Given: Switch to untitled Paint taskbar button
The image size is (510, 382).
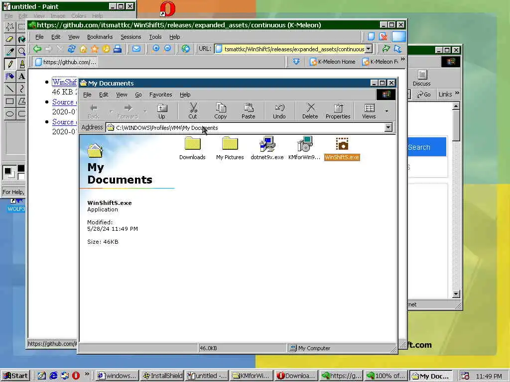Looking at the screenshot, I should pos(207,376).
